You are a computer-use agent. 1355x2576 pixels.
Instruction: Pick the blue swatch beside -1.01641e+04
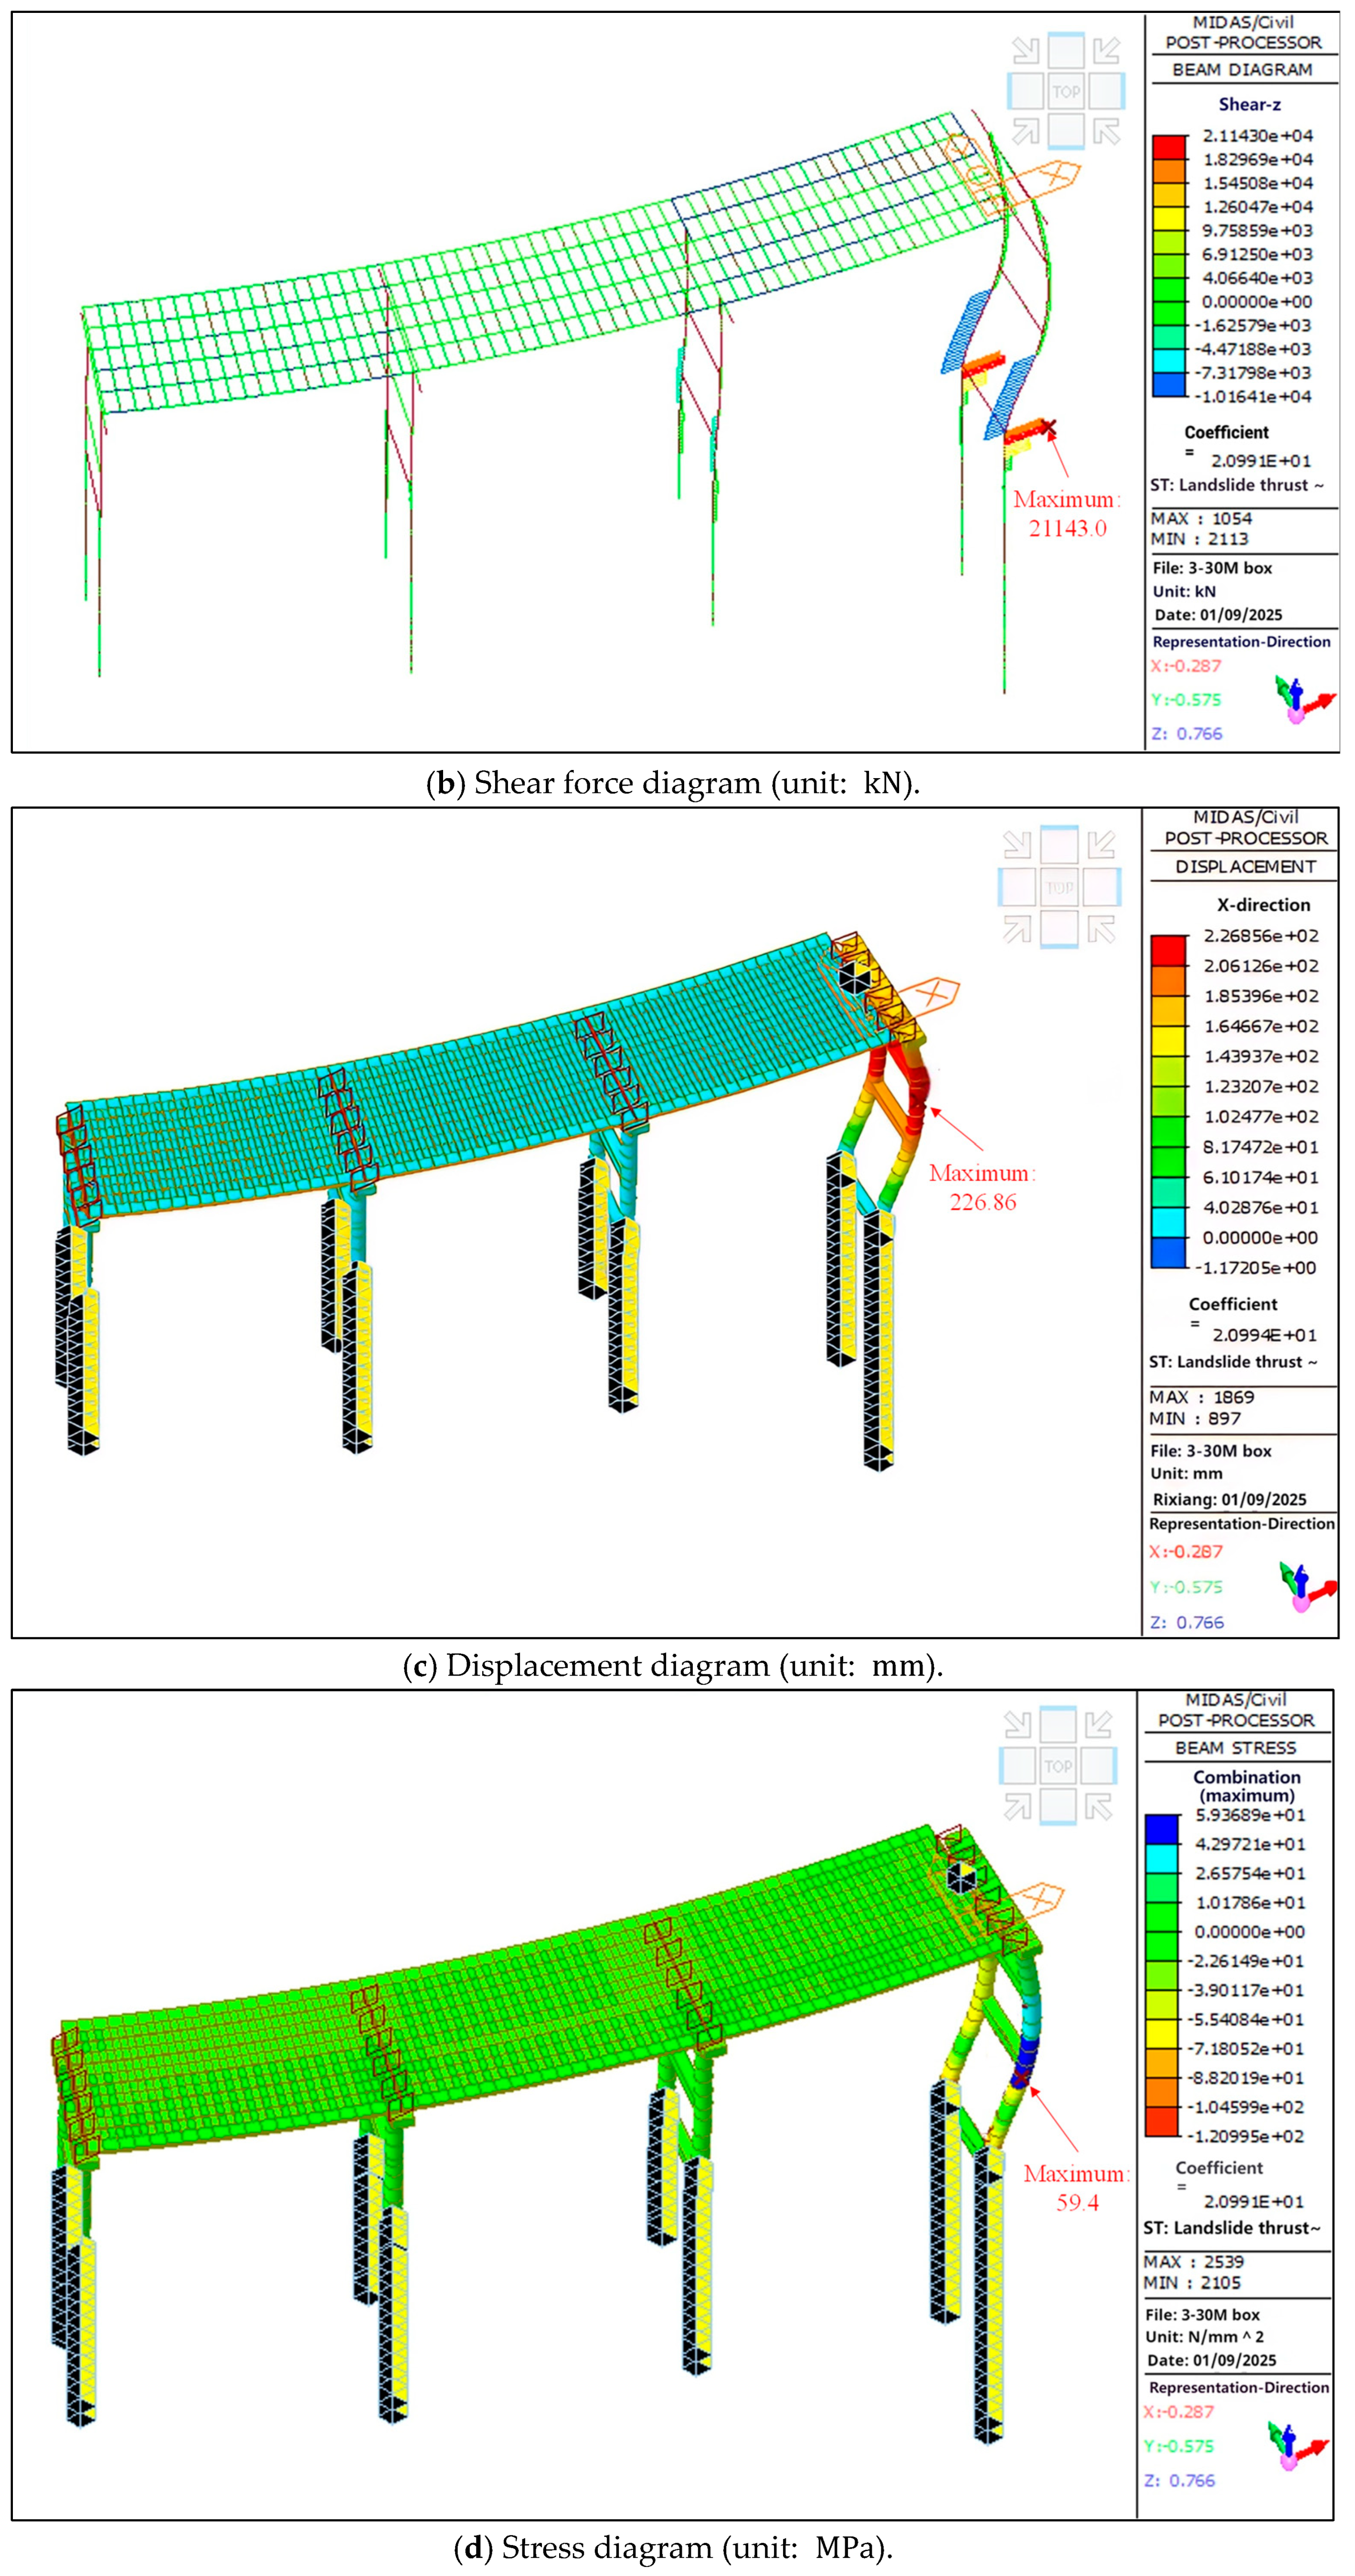pyautogui.click(x=1168, y=385)
